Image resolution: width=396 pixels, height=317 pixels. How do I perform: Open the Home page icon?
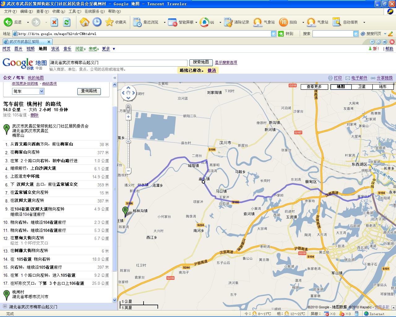[x=84, y=22]
